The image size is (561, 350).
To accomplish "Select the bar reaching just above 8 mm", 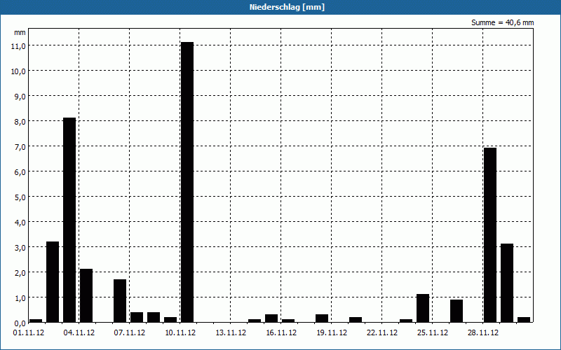I will pos(69,220).
